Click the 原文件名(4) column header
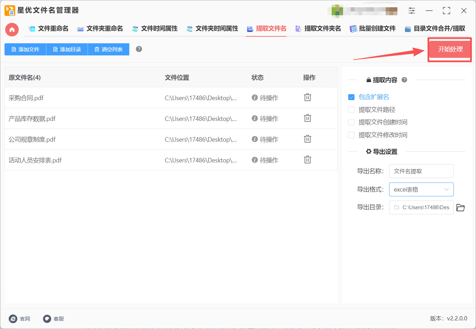Viewport: 476px width, 329px height. (x=25, y=78)
